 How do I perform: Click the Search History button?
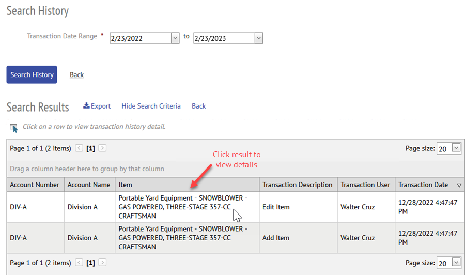point(32,74)
